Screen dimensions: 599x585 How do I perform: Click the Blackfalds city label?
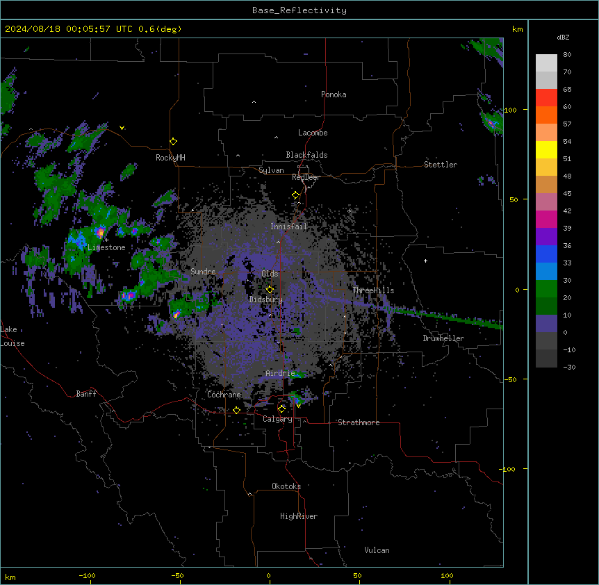306,155
